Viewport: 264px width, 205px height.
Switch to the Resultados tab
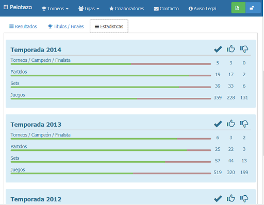coord(23,26)
